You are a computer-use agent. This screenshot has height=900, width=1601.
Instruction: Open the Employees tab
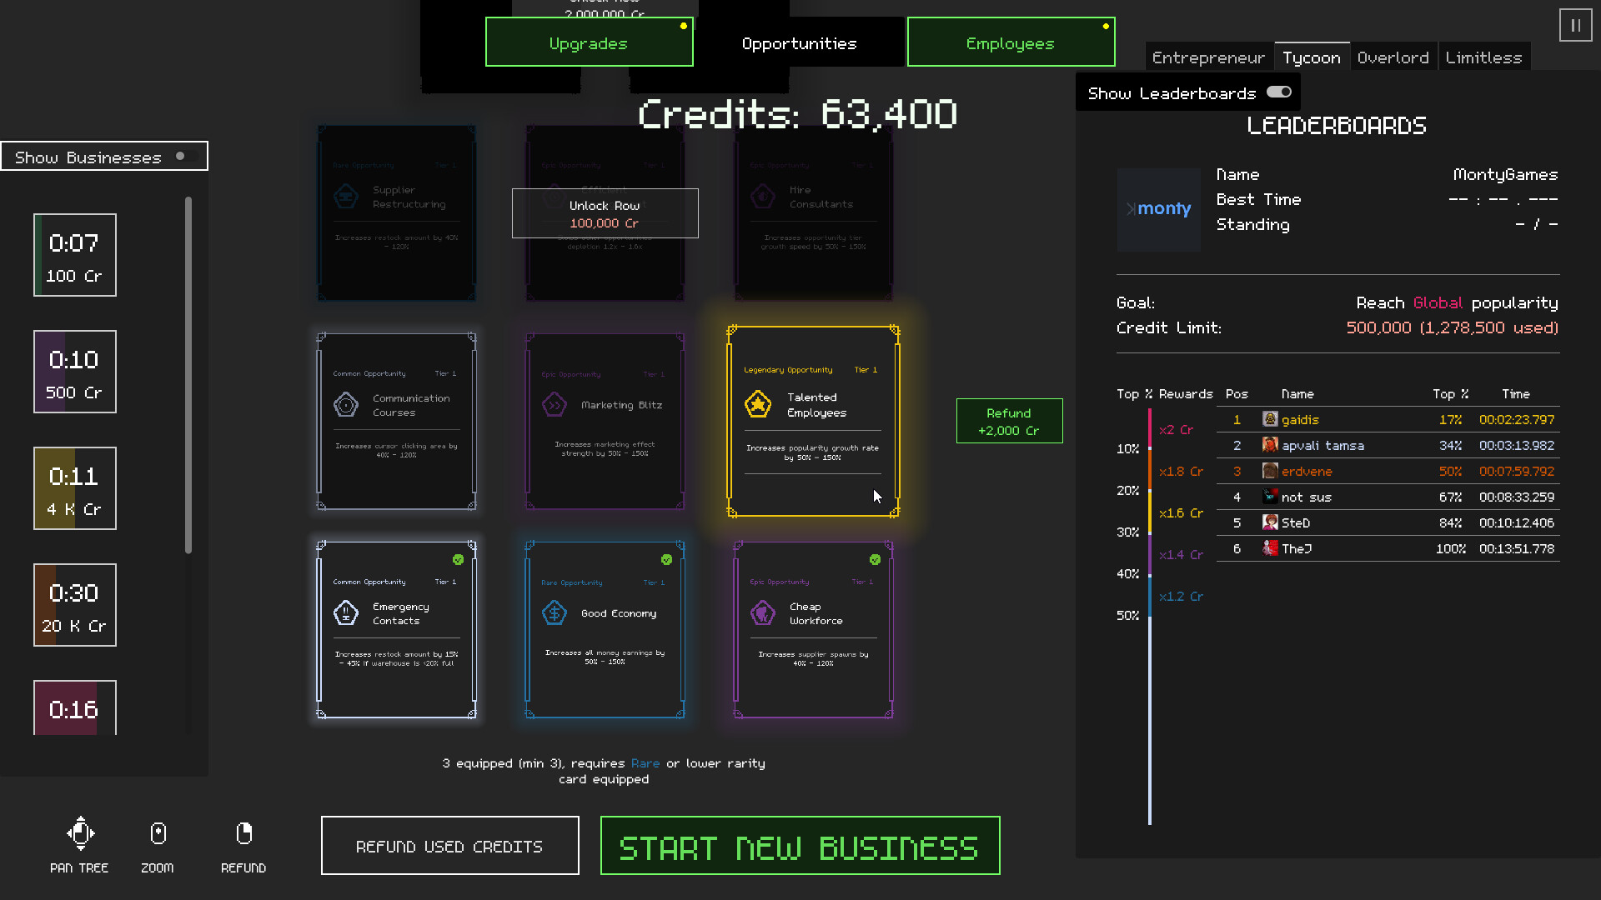tap(1010, 43)
